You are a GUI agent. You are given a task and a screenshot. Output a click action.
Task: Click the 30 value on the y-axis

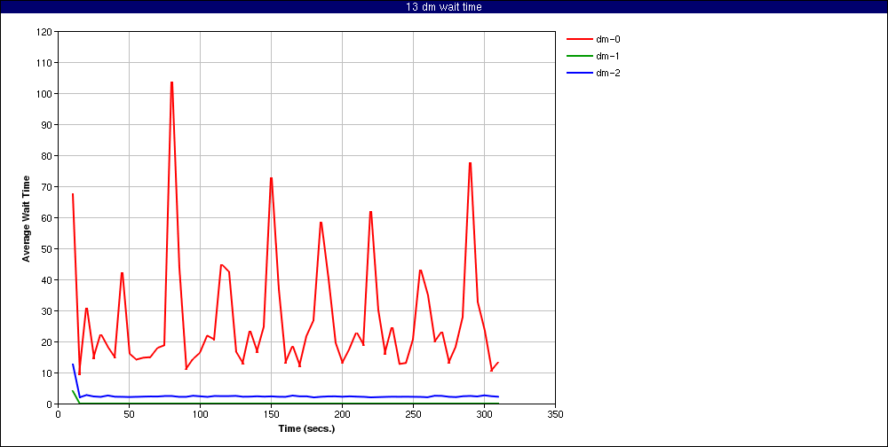point(46,312)
